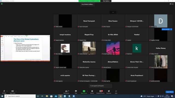Click the Record button
175x98 pixels.
(x=92, y=92)
